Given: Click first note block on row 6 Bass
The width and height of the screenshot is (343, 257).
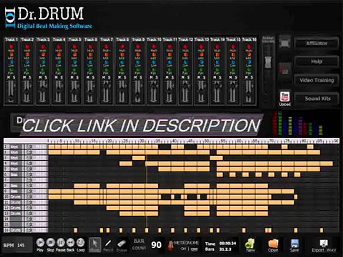Looking at the screenshot, I should [x=220, y=175].
